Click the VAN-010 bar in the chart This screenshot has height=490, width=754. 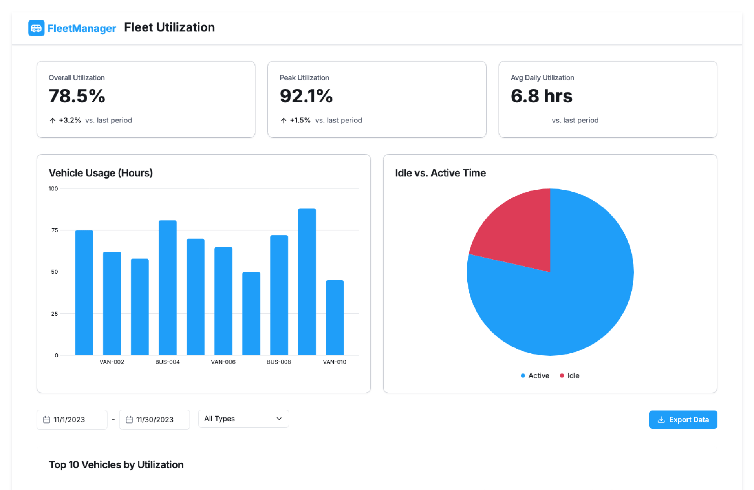(x=335, y=318)
